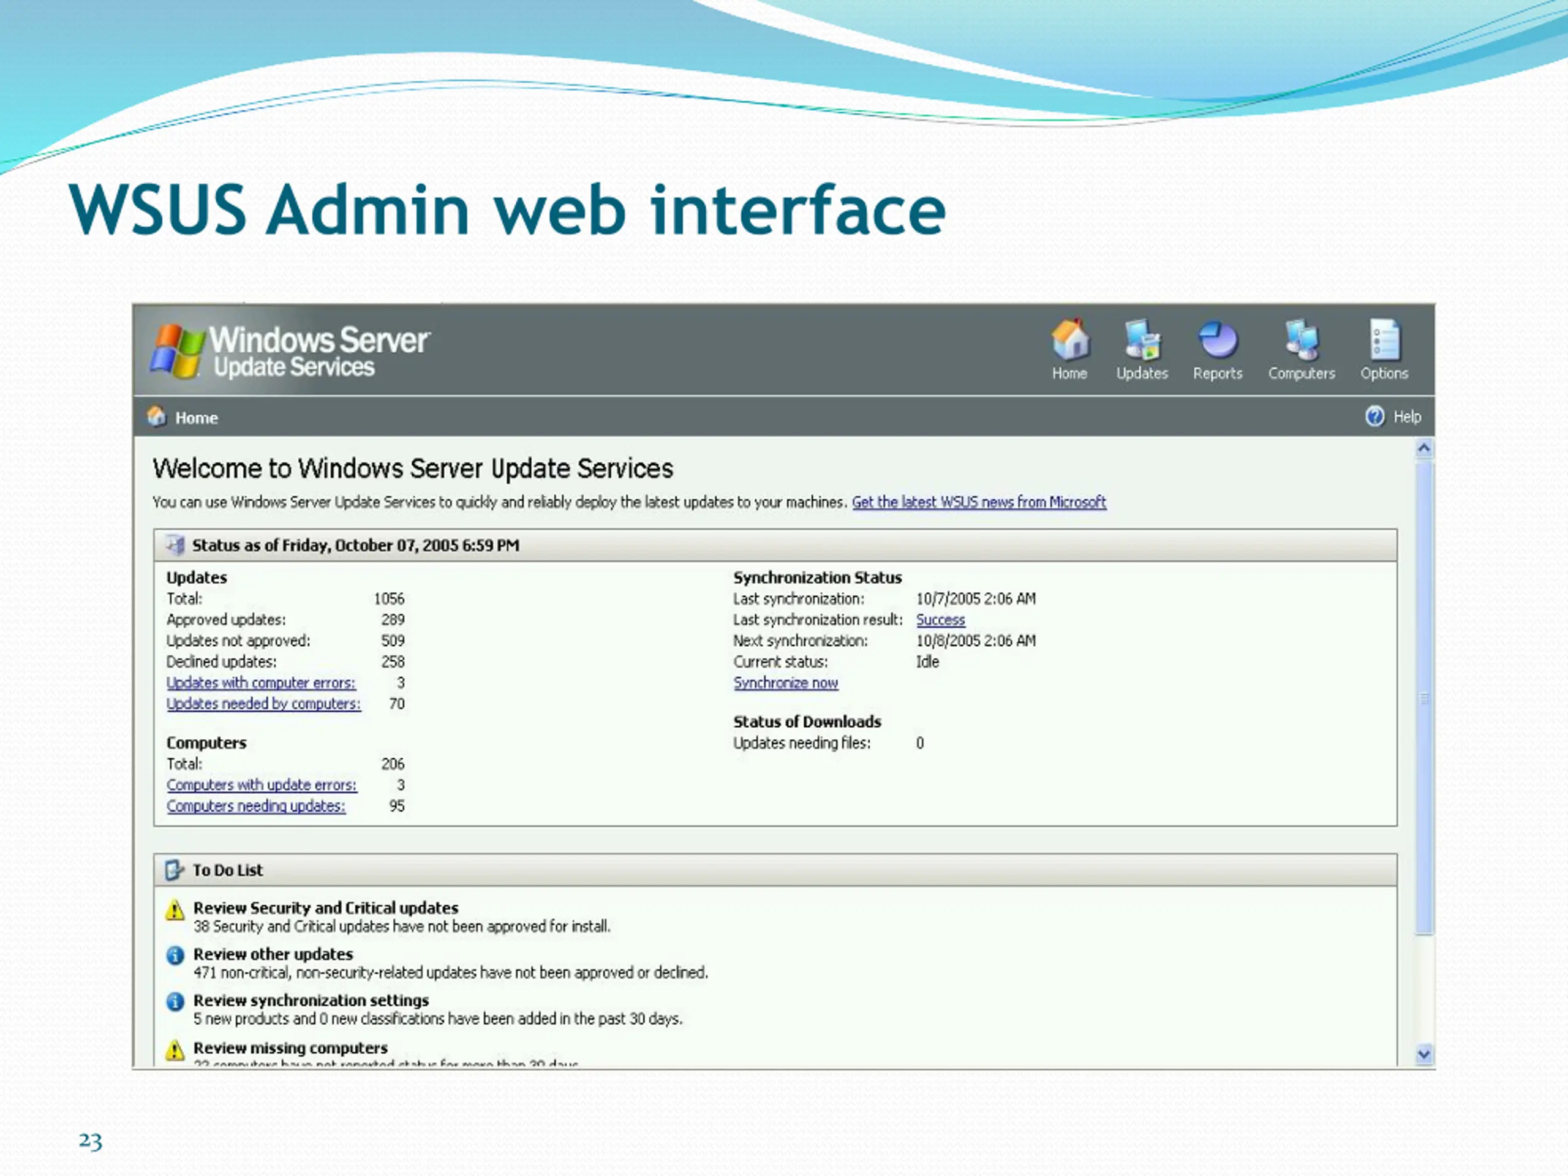Viewport: 1568px width, 1176px height.
Task: Click warning icon beside Review Security and Critical updates
Action: tap(175, 910)
